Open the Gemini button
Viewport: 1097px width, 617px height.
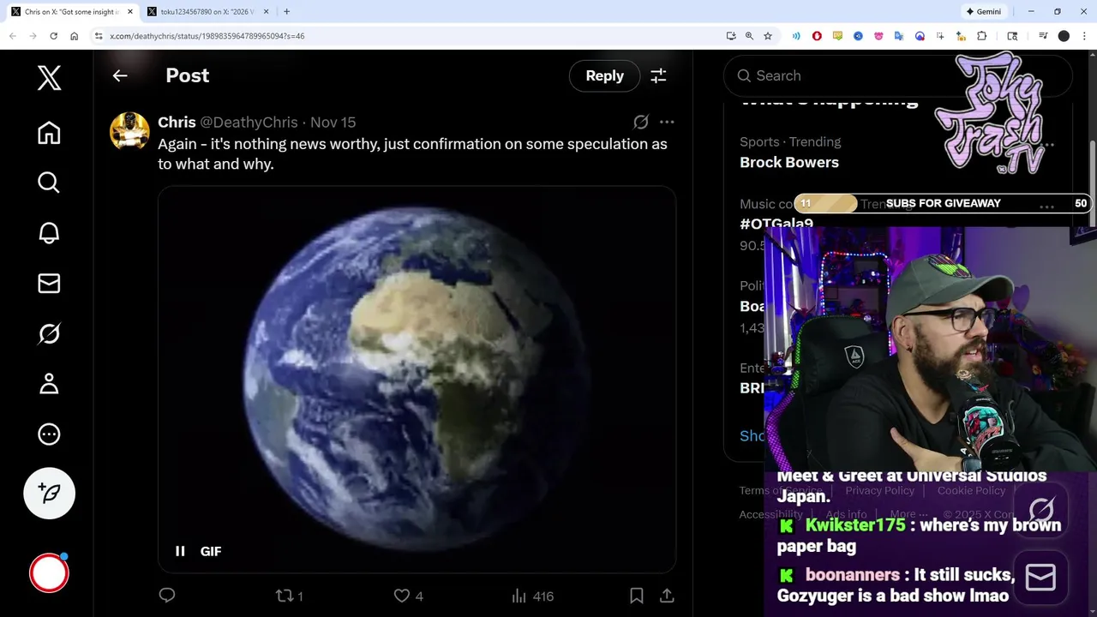click(983, 11)
